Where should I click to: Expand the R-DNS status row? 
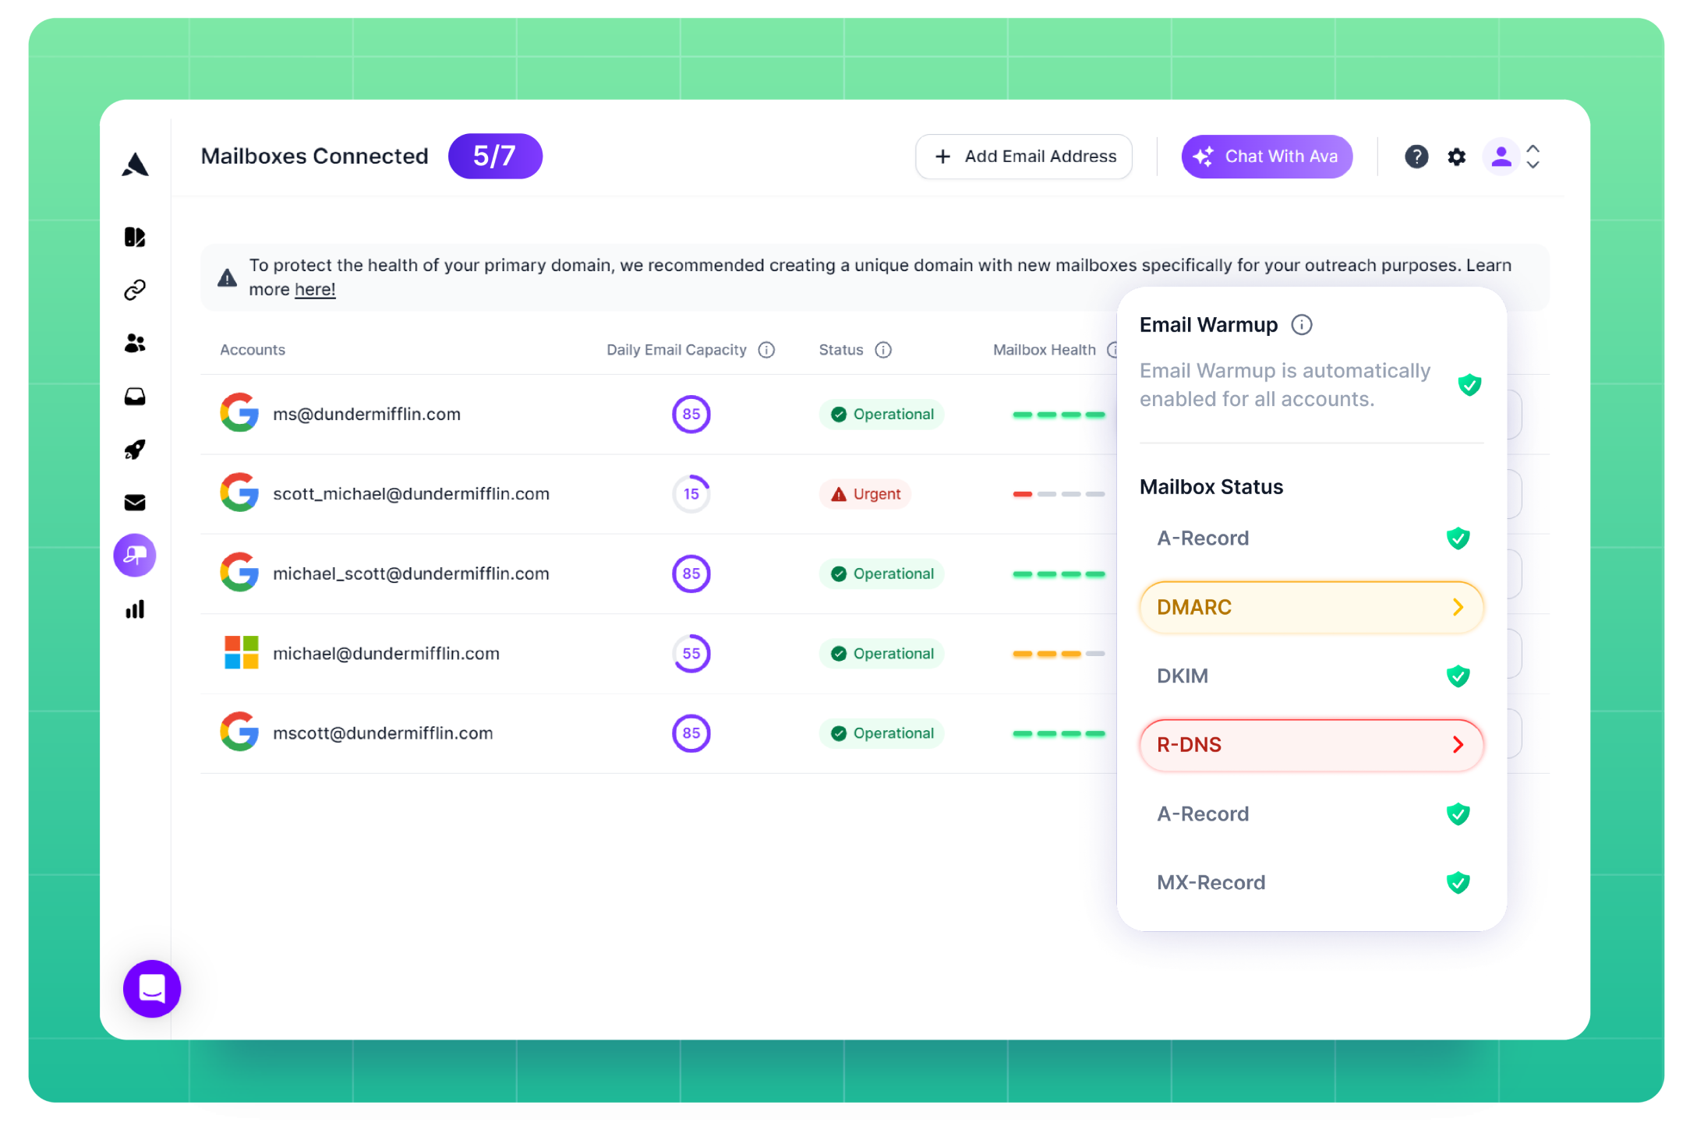coord(1311,745)
